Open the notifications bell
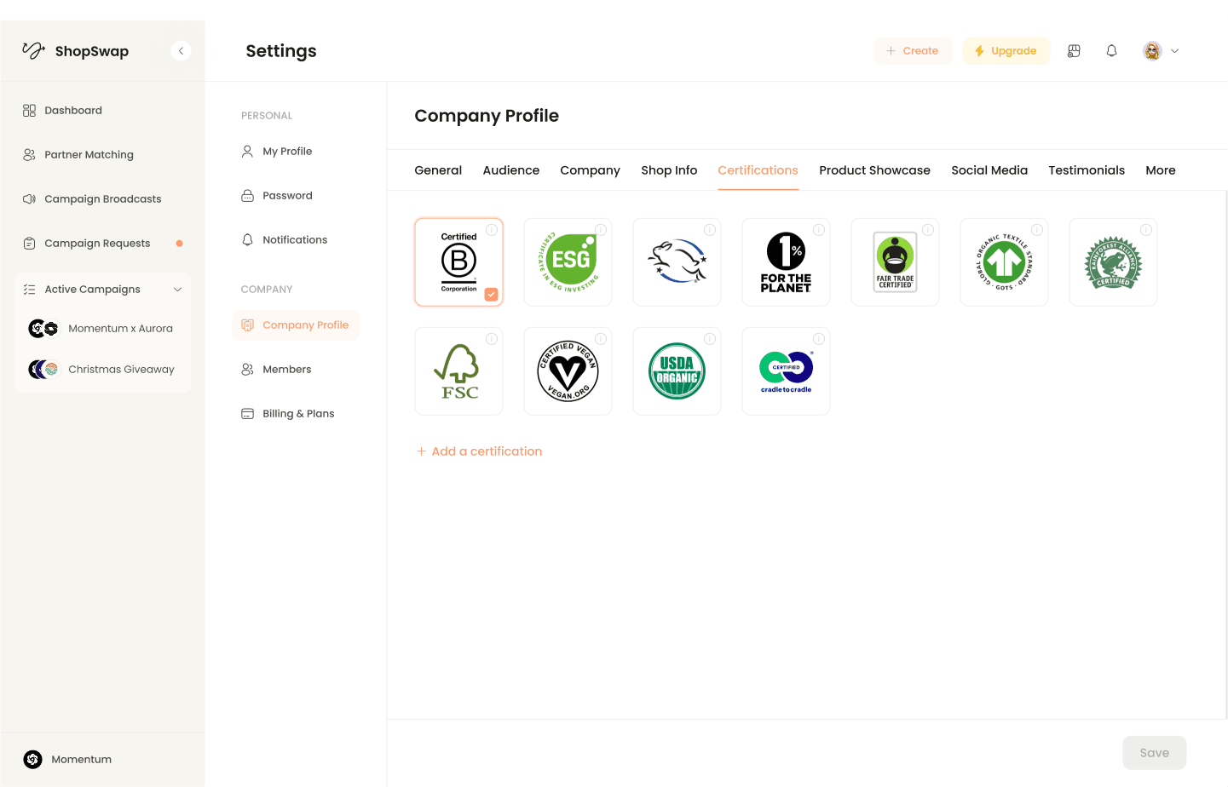Screen dimensions: 1228x787 point(1111,50)
